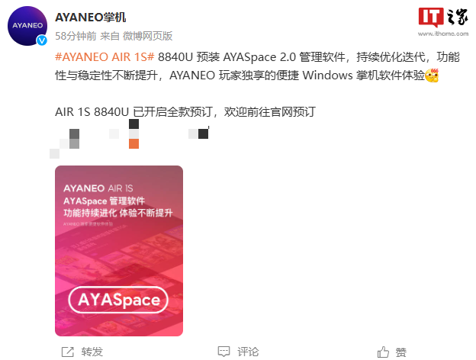Click the pixelated blurred area below the text
Image resolution: width=476 pixels, height=360 pixels.
point(130,138)
